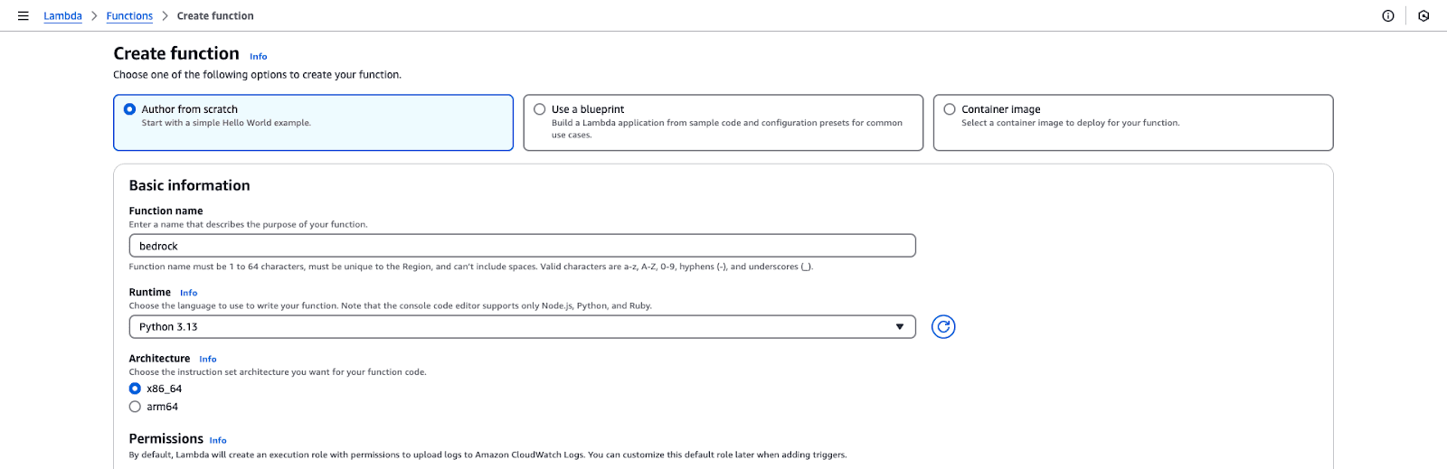The height and width of the screenshot is (469, 1447).
Task: Refresh the runtime list
Action: click(x=943, y=327)
